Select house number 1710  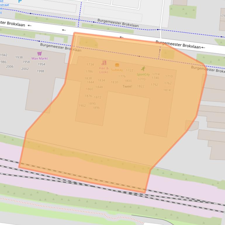coord(169,76)
